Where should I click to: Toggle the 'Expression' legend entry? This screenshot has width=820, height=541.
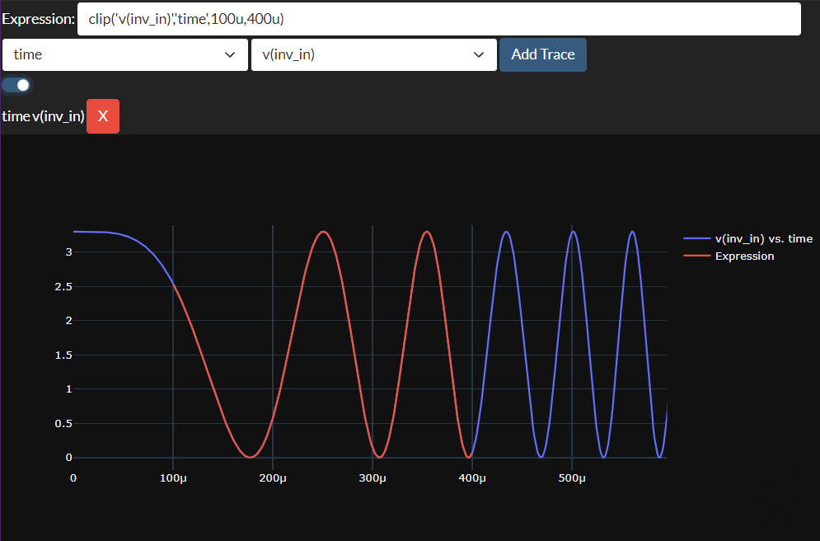[x=744, y=256]
